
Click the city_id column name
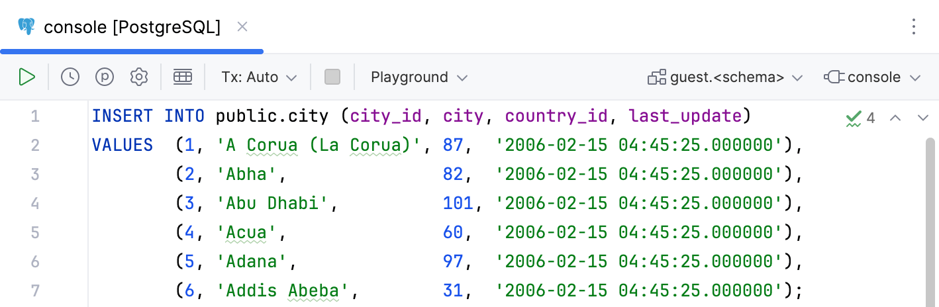(x=386, y=116)
